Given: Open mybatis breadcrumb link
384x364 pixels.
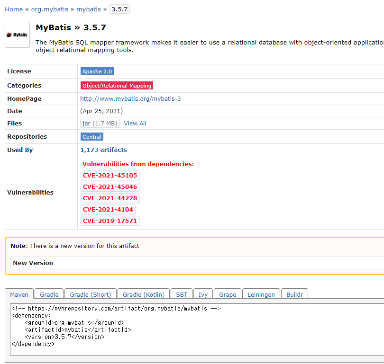Looking at the screenshot, I should pos(88,9).
